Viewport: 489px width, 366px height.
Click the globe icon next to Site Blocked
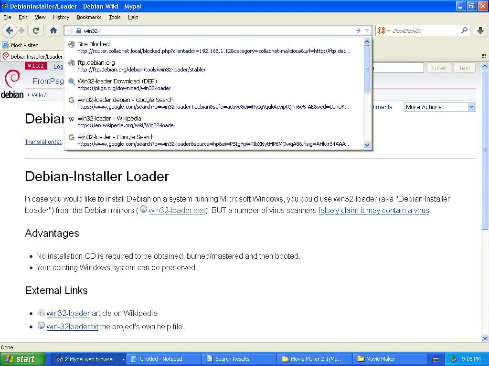point(72,44)
